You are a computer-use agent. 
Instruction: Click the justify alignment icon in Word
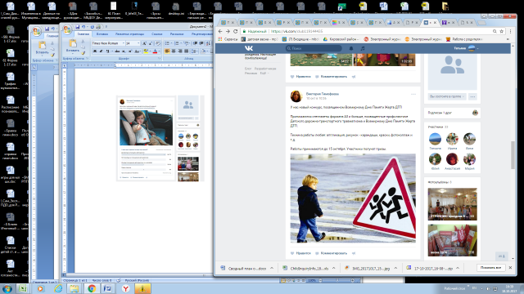187,51
